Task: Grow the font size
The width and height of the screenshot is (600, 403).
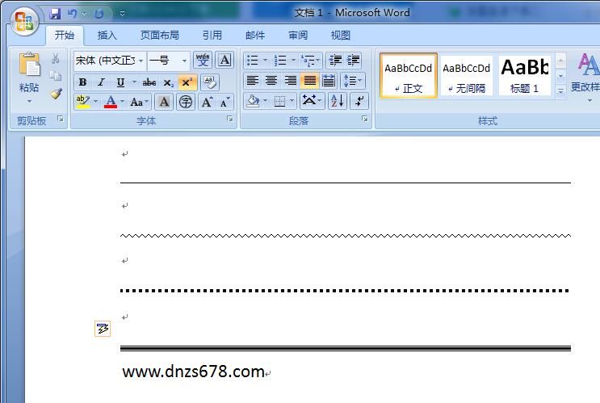Action: pos(207,103)
